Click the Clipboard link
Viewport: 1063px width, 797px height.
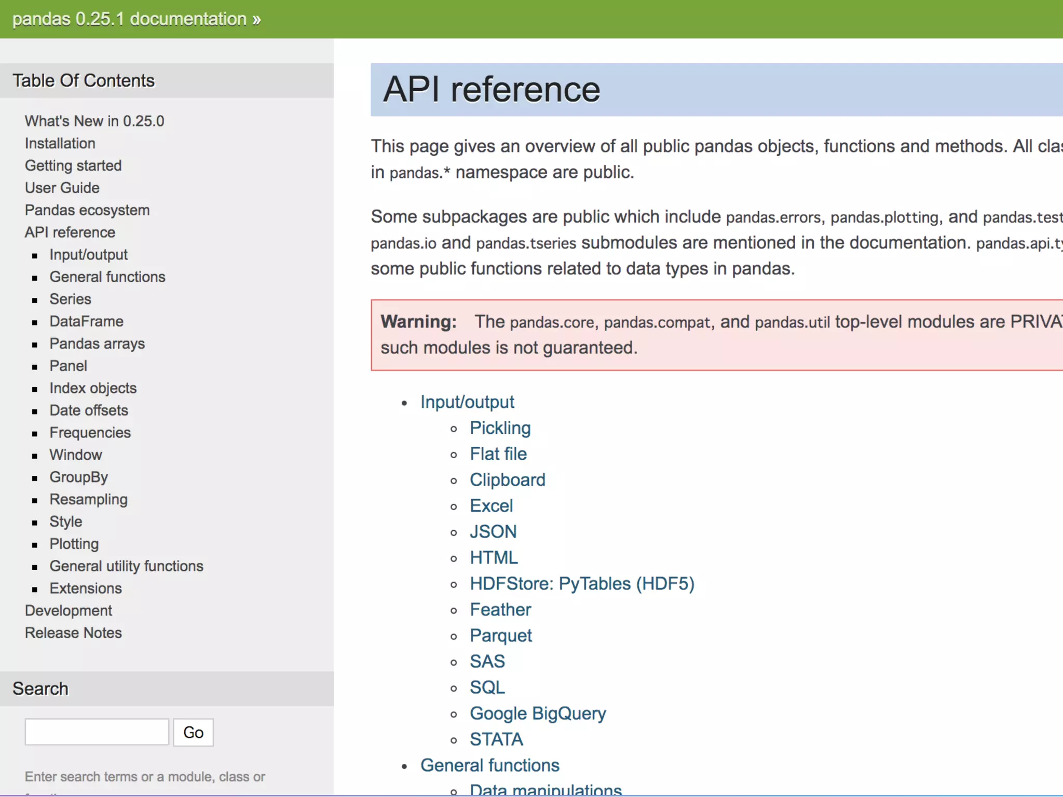click(x=507, y=480)
